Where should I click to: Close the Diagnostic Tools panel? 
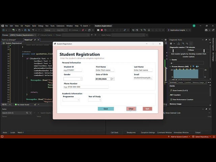210,40
